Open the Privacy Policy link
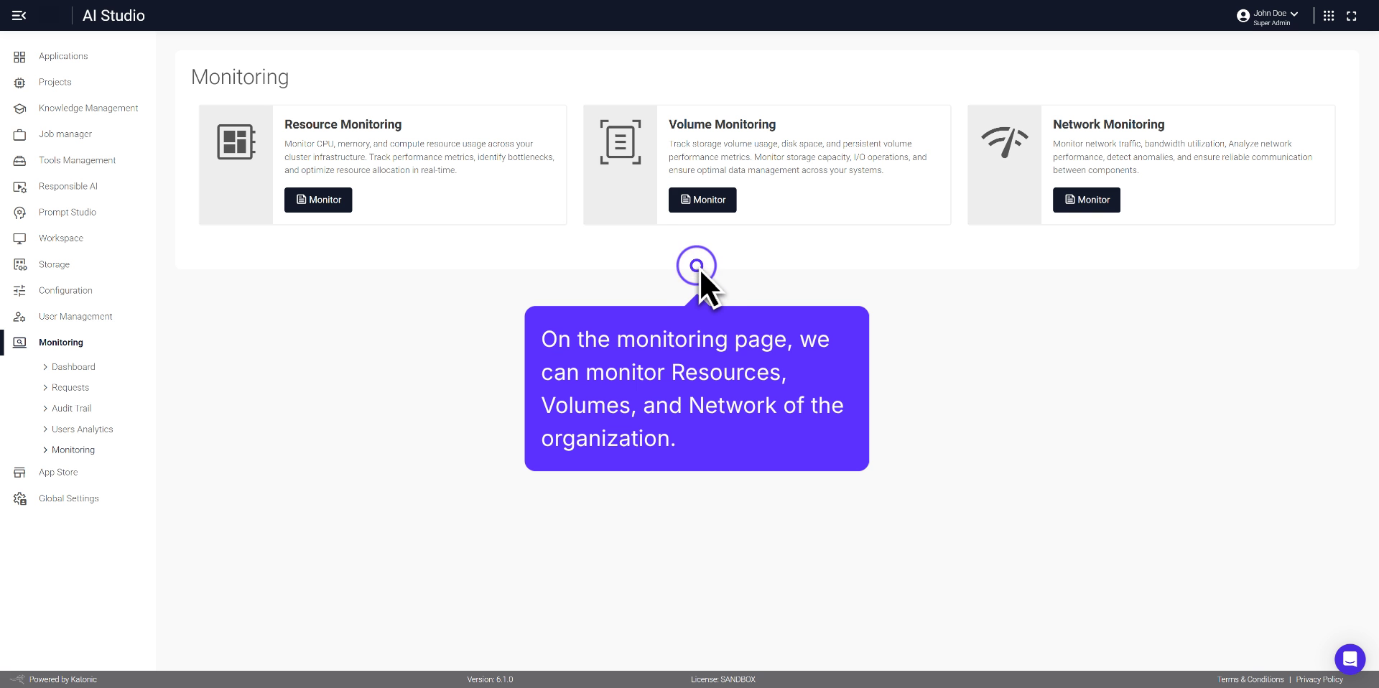Image resolution: width=1379 pixels, height=688 pixels. (1319, 679)
